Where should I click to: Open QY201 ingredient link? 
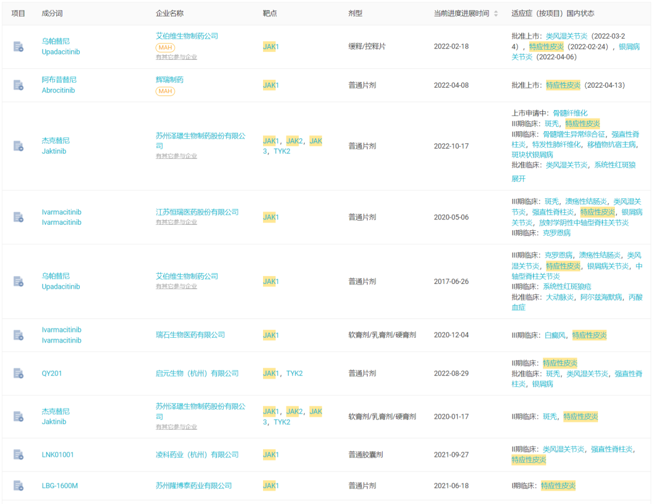pos(51,373)
